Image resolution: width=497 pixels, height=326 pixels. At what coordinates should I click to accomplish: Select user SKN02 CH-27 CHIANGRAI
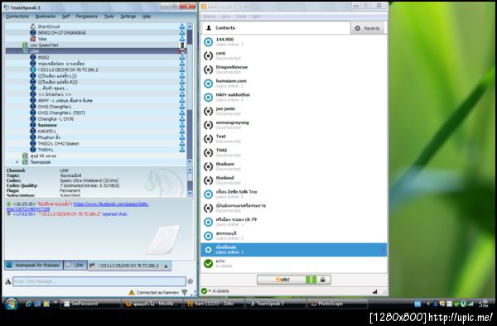pos(62,32)
